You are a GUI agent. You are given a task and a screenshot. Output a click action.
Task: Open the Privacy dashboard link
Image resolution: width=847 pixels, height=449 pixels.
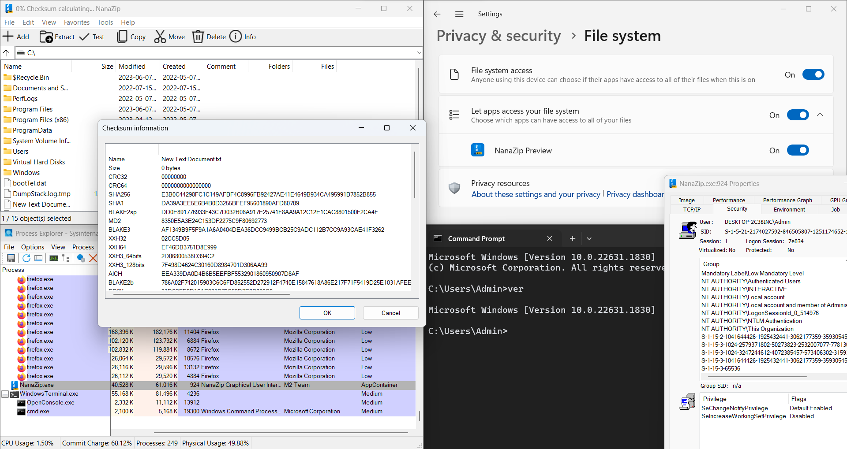tap(635, 194)
